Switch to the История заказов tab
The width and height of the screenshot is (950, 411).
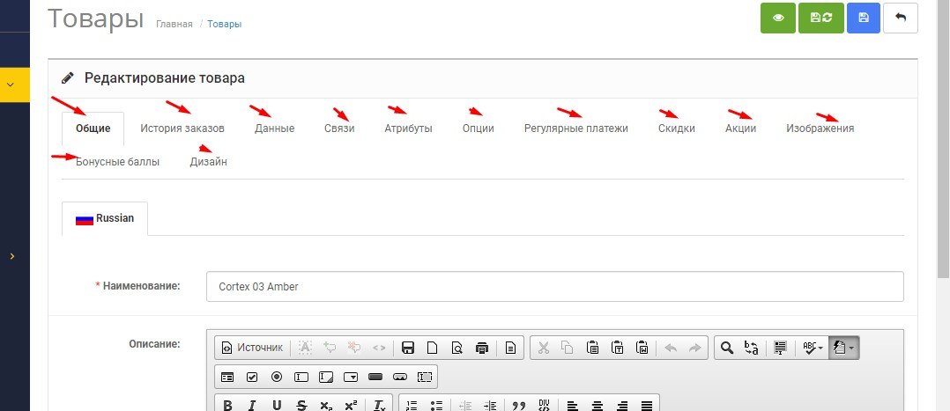pyautogui.click(x=182, y=128)
